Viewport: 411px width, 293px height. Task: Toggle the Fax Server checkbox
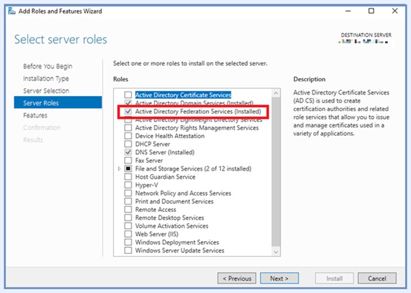coord(128,161)
